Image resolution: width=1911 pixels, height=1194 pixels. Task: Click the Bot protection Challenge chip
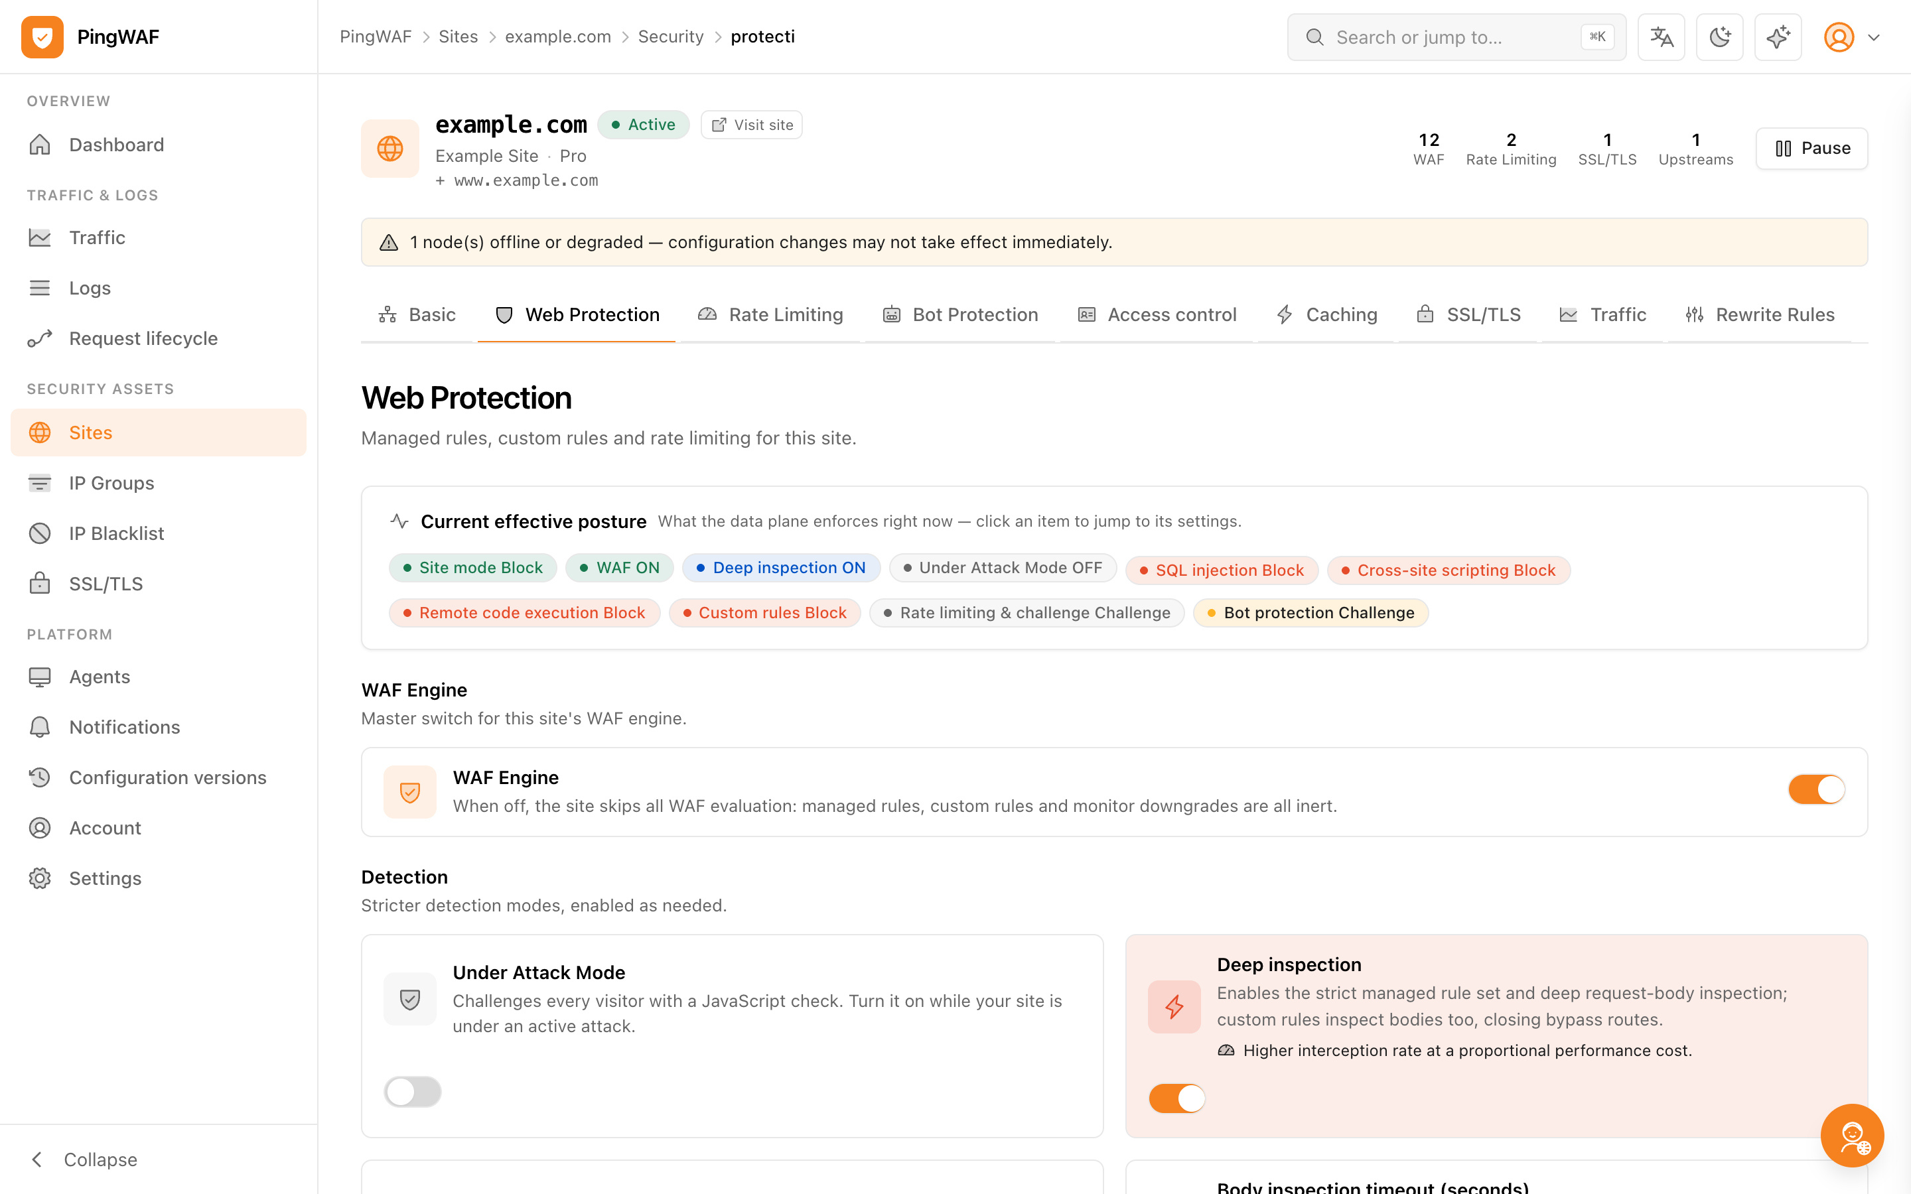[1311, 613]
